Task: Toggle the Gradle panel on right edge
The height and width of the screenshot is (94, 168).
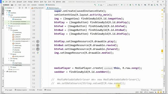Action: click(x=164, y=10)
